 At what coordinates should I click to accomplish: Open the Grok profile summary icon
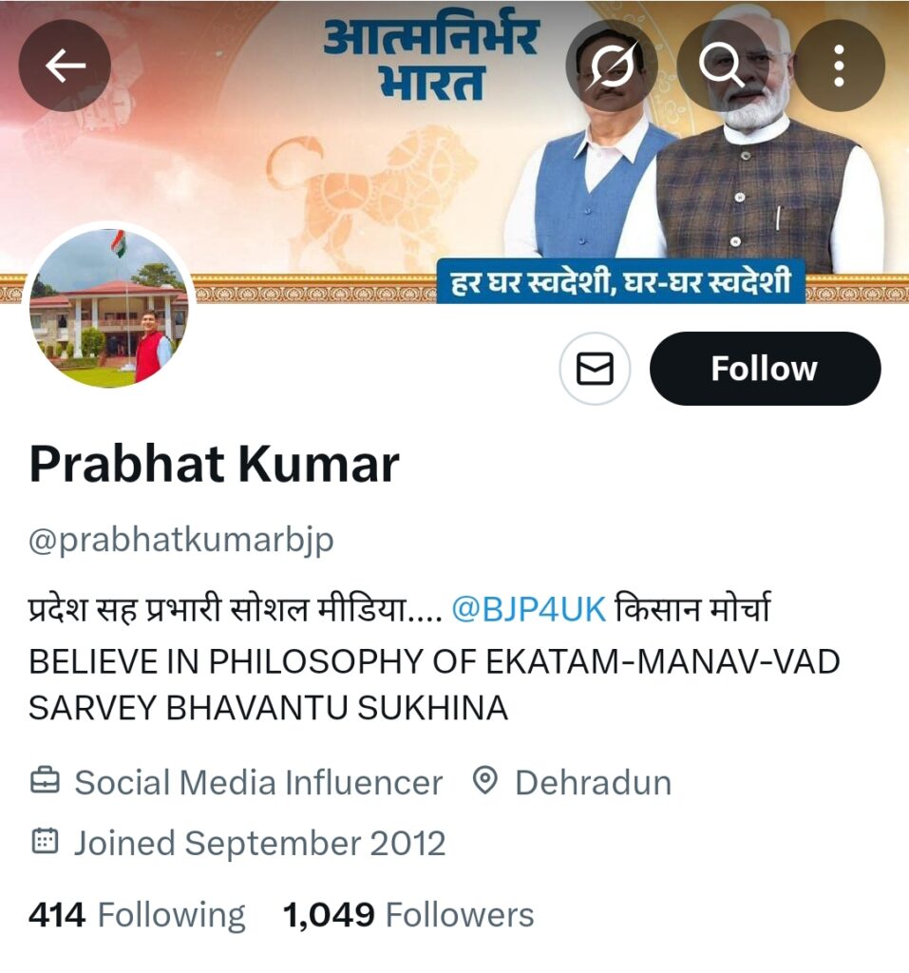click(612, 66)
